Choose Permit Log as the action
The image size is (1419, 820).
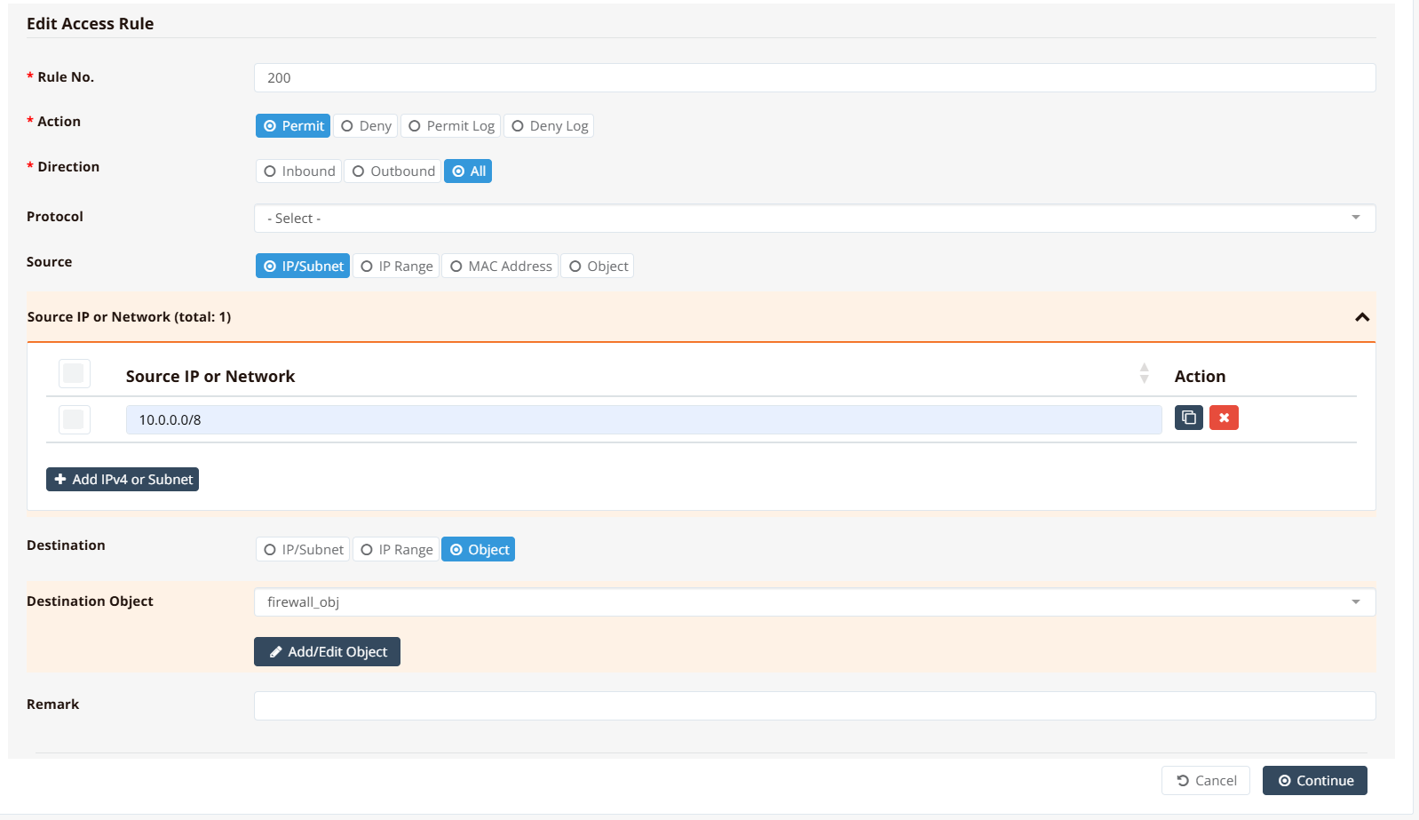coord(451,126)
